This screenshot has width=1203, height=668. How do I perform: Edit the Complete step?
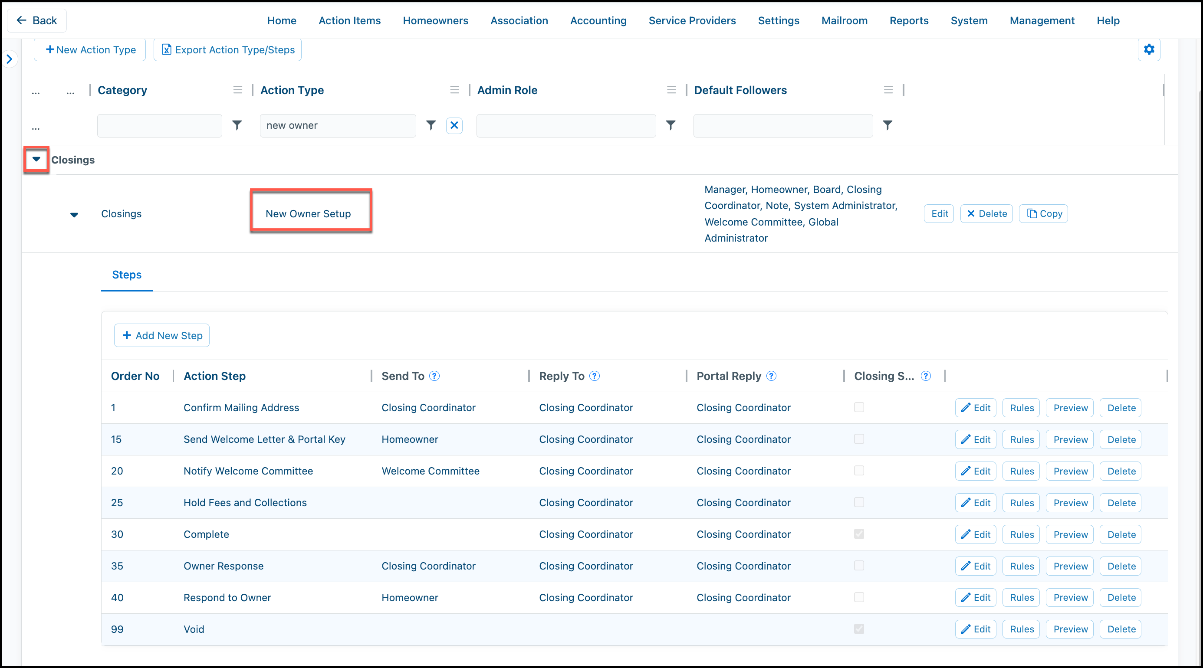click(x=975, y=535)
